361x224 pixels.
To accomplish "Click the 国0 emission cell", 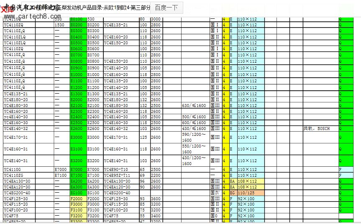I will [216, 216].
